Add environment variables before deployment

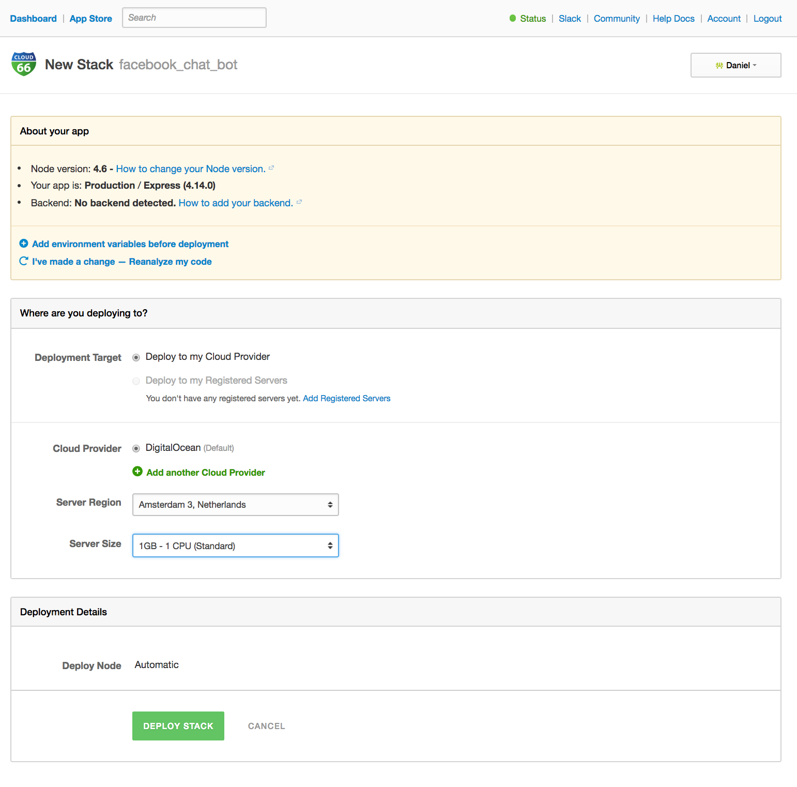tap(130, 244)
